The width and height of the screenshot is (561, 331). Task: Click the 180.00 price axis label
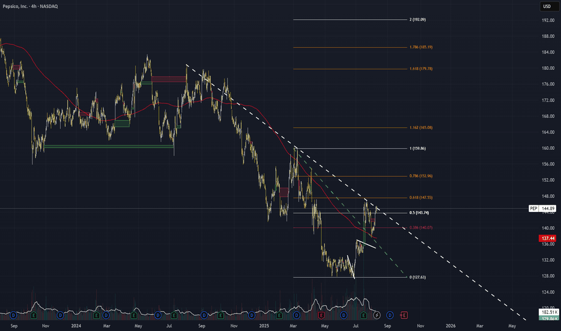click(548, 69)
